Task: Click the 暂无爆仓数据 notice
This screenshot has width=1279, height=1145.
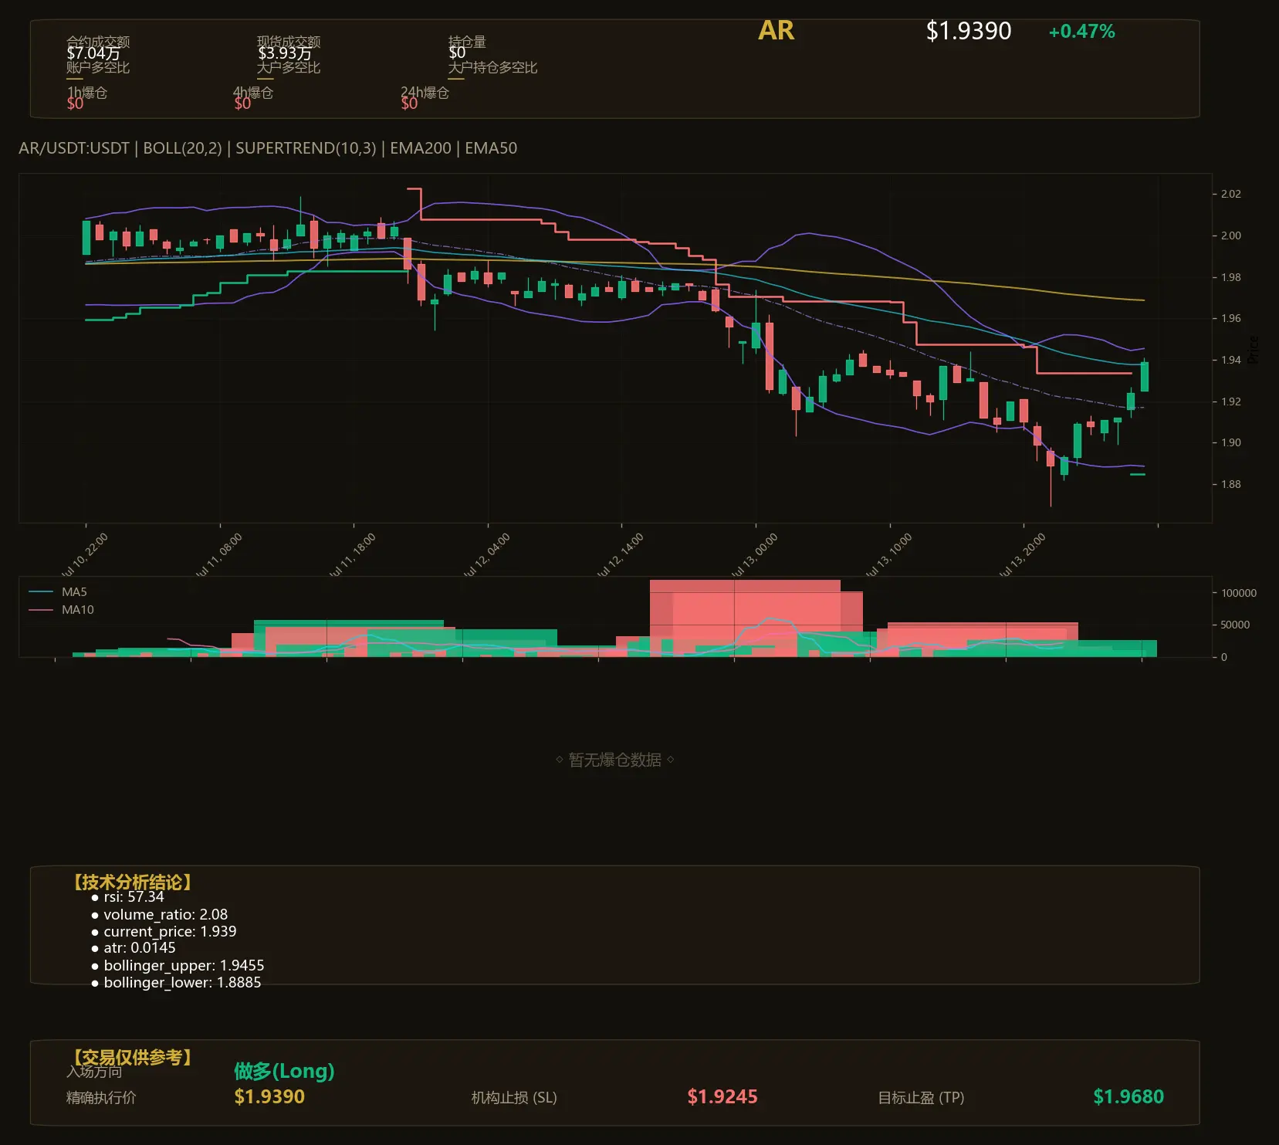Action: click(x=615, y=760)
